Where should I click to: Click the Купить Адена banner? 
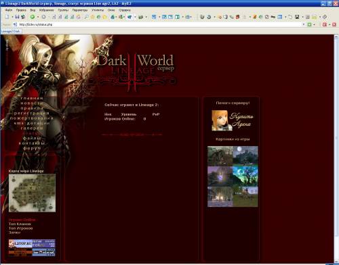coord(233,120)
